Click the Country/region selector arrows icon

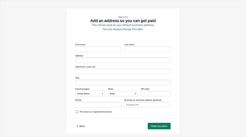point(102,94)
